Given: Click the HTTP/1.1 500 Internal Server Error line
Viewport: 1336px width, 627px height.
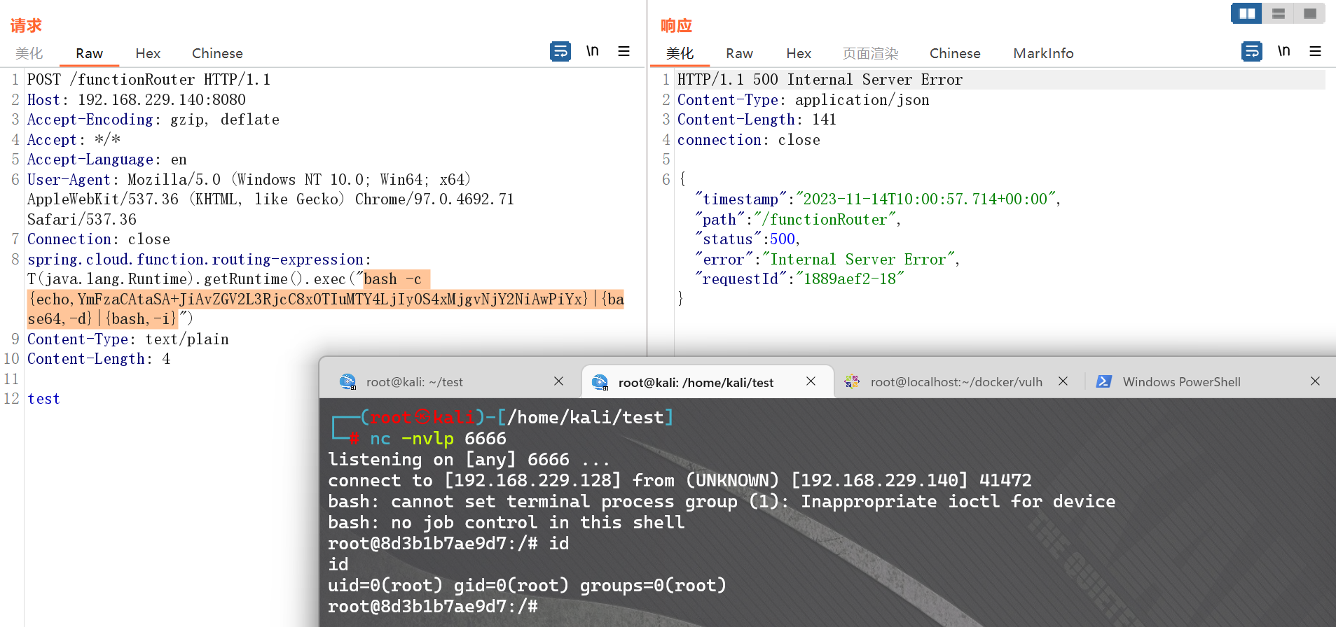Looking at the screenshot, I should [820, 80].
